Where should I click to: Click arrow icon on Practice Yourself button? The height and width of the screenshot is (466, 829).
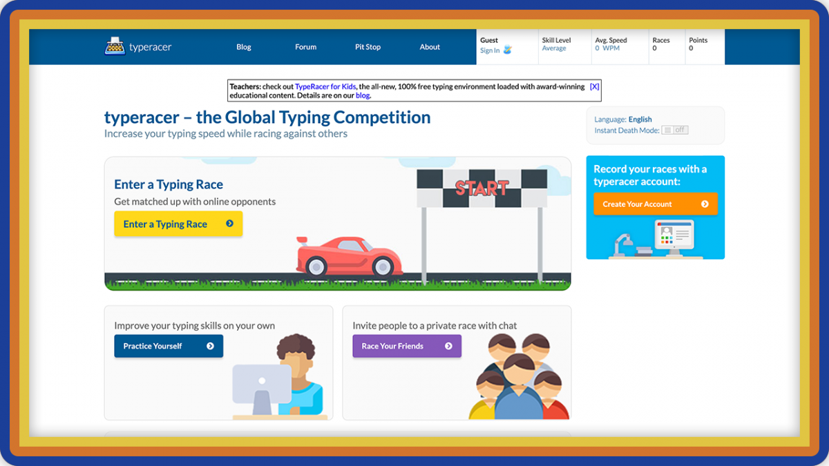(210, 346)
